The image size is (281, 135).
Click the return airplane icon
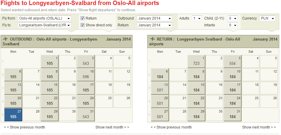tap(153, 39)
